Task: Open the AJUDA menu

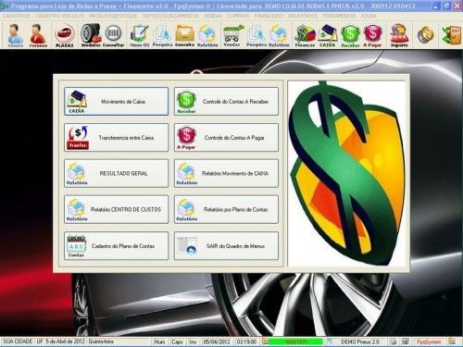Action: (x=369, y=16)
